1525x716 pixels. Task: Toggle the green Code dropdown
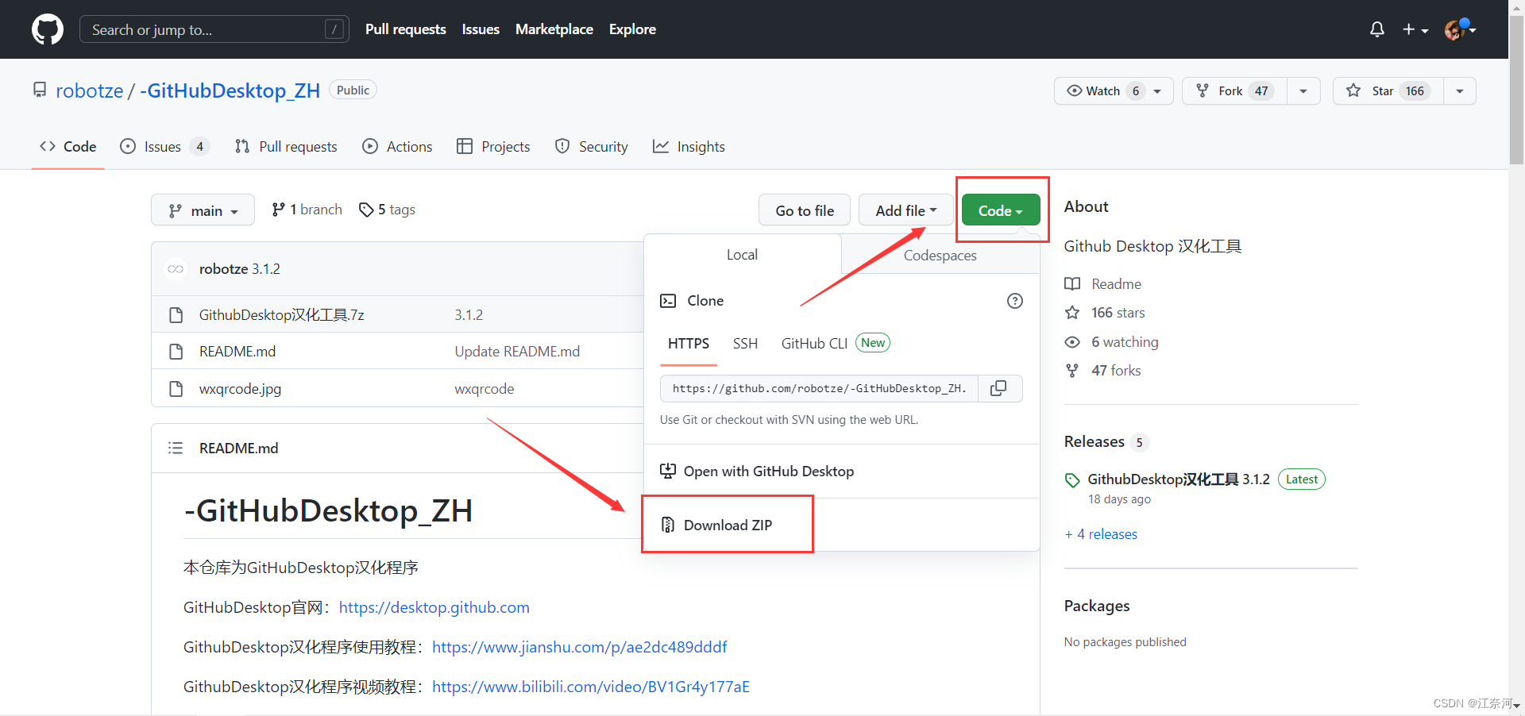tap(1001, 210)
